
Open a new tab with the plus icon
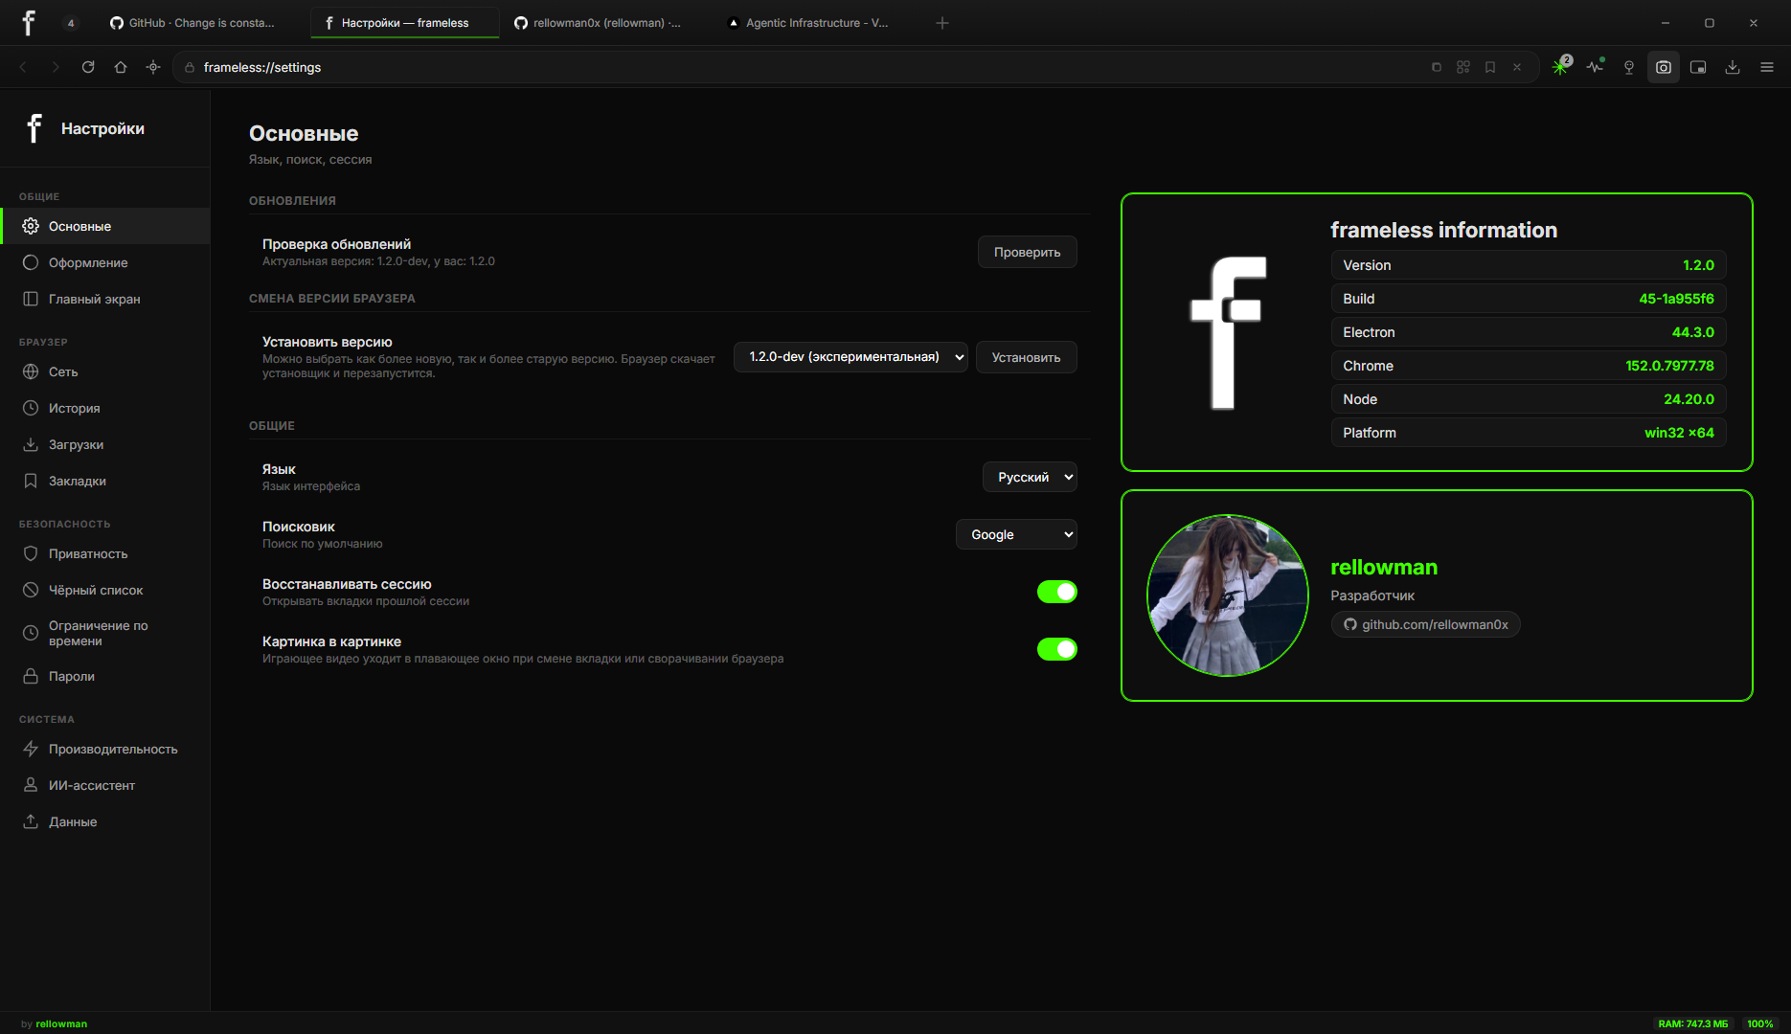[x=942, y=23]
